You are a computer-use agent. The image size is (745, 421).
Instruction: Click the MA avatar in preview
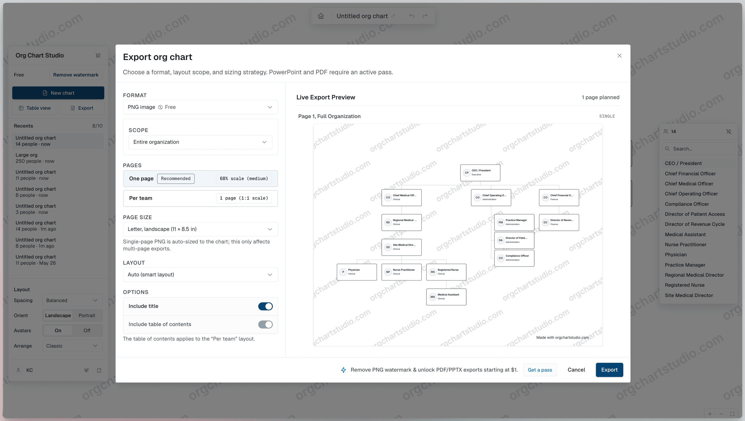coord(433,297)
